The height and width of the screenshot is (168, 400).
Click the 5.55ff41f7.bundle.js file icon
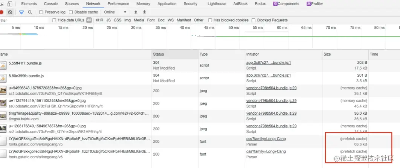coord(3,65)
